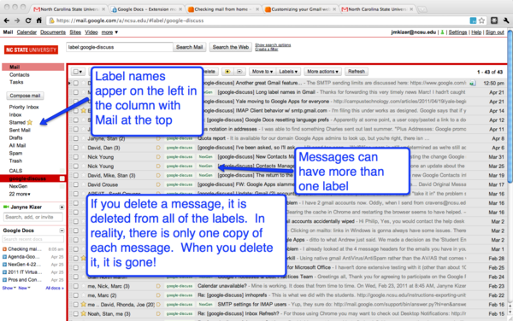
Task: Select the Janyne, Stan (2) checkbox
Action: (75, 138)
